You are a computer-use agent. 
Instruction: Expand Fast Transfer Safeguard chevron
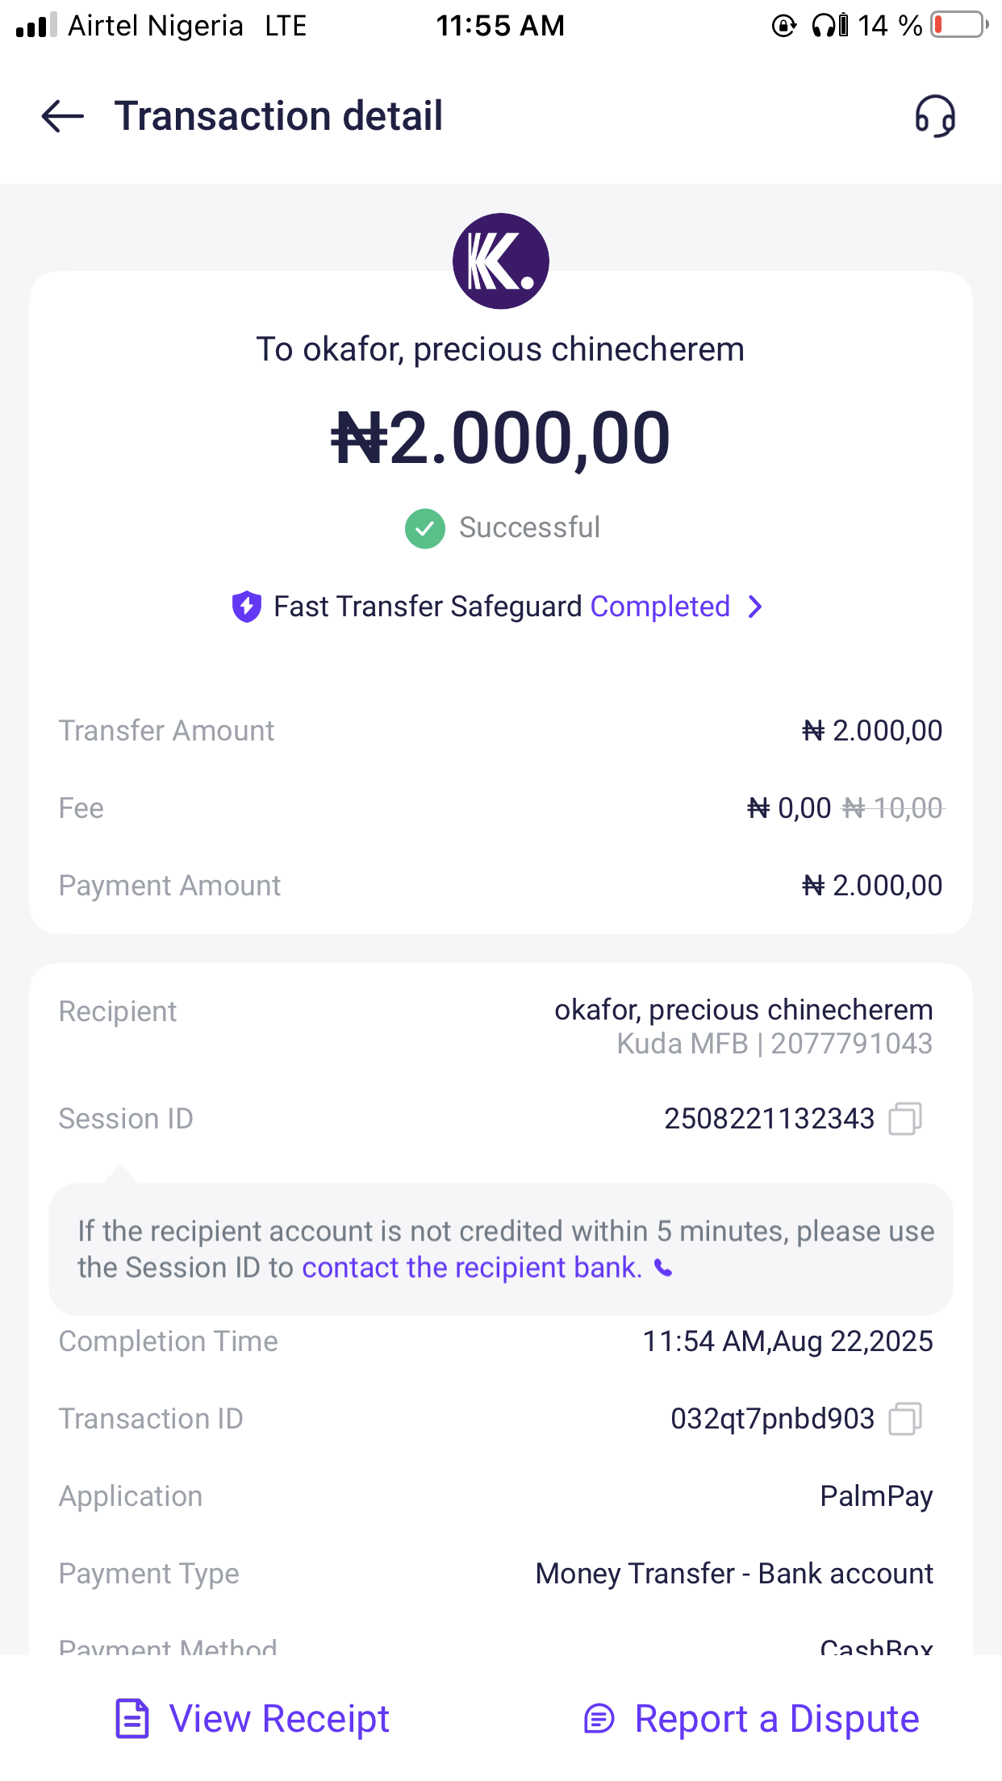(755, 607)
